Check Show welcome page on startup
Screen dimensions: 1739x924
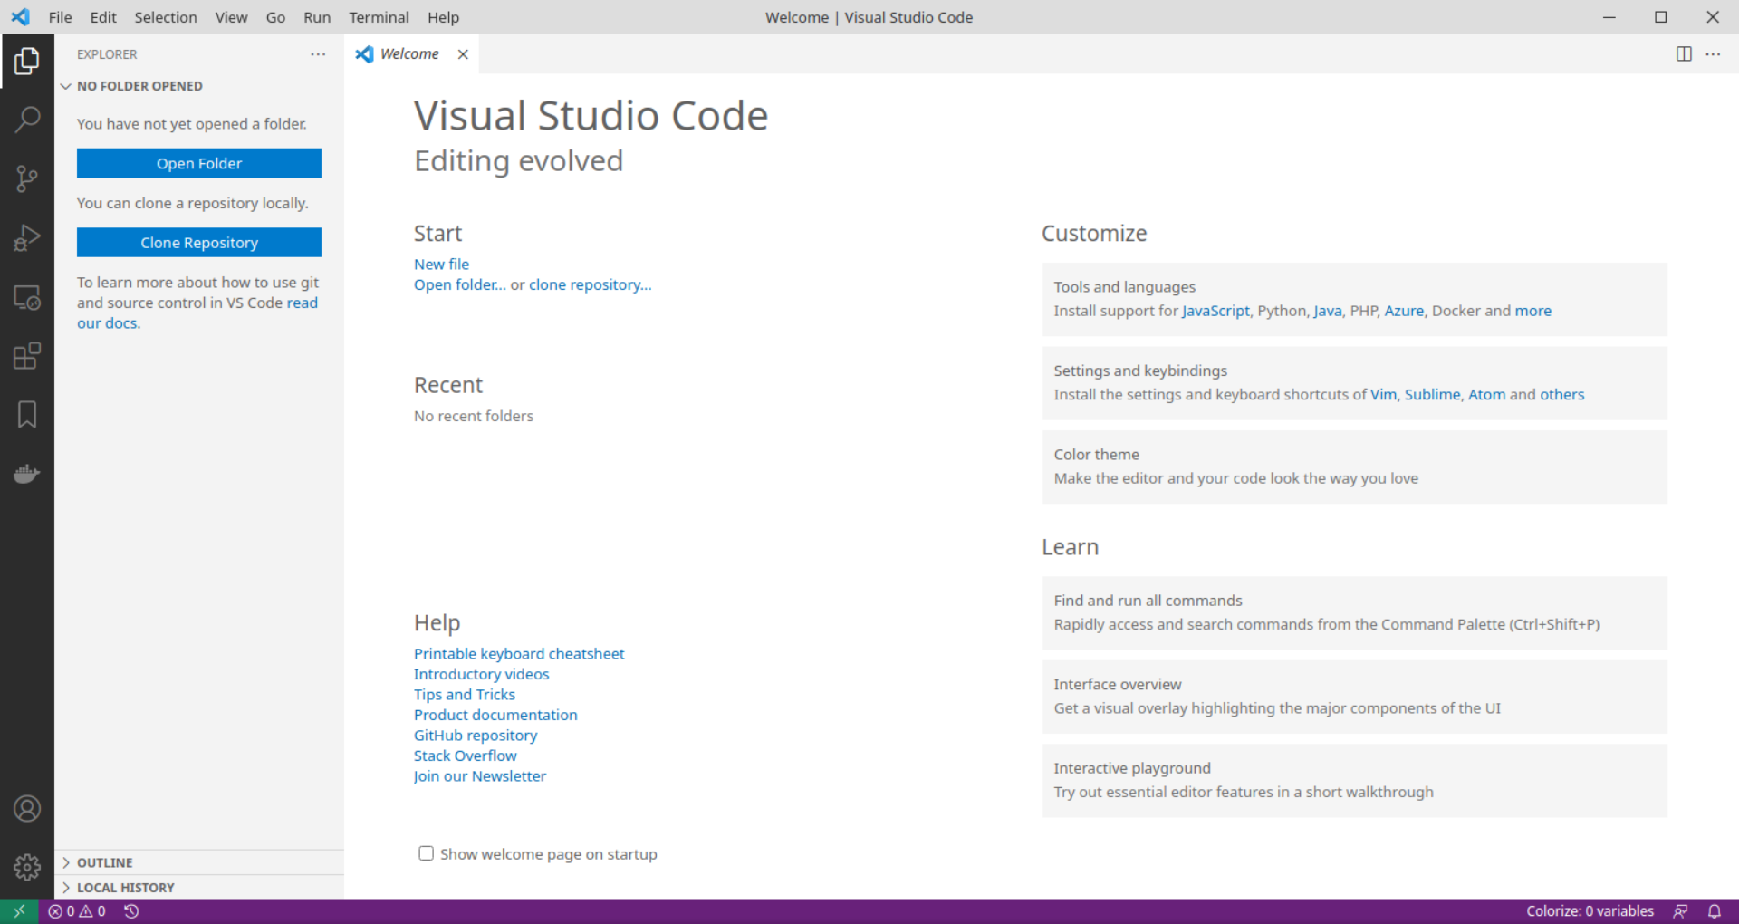coord(426,852)
